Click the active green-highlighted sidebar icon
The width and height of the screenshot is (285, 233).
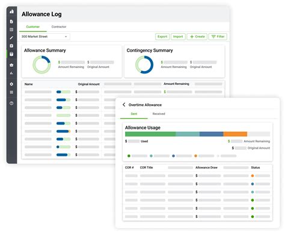tap(11, 54)
